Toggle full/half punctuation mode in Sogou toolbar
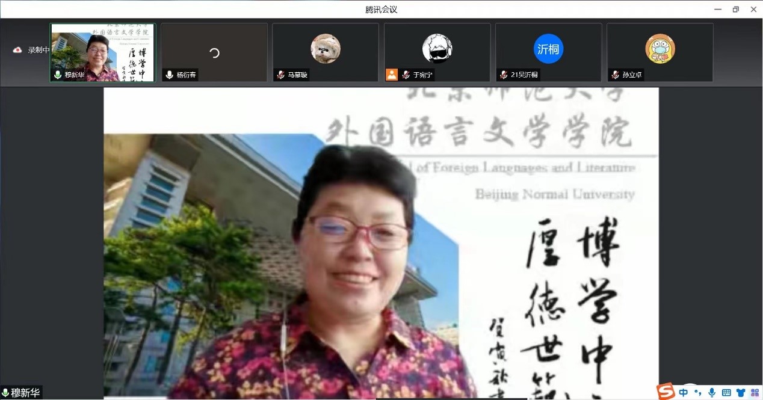The image size is (763, 400). tap(699, 392)
